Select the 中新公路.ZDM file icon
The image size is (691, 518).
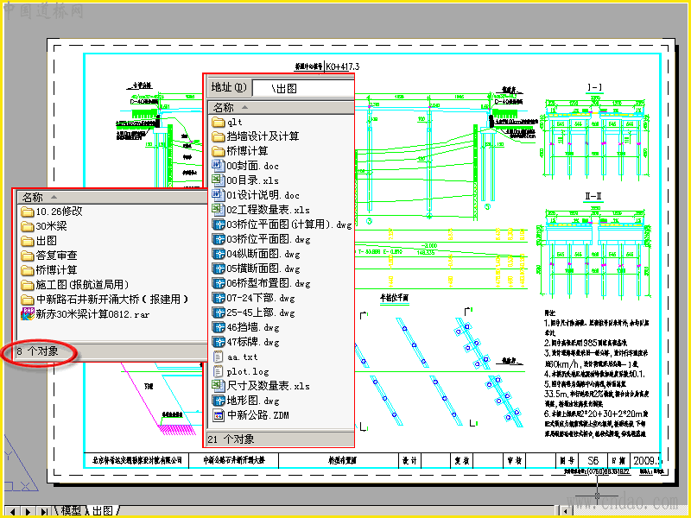pos(219,415)
